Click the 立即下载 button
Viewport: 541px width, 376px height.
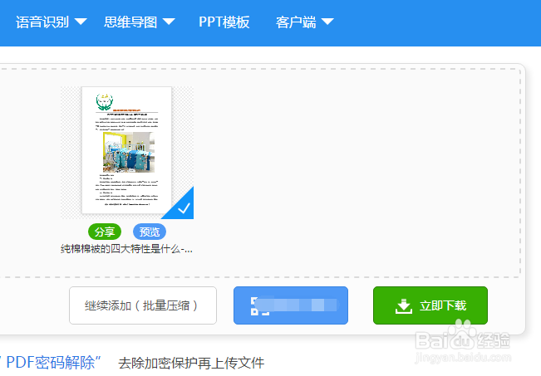point(430,305)
